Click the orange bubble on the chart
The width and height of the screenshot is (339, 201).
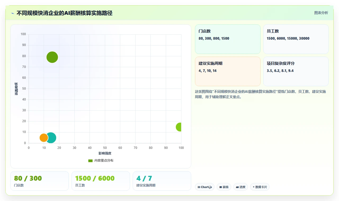[44, 138]
